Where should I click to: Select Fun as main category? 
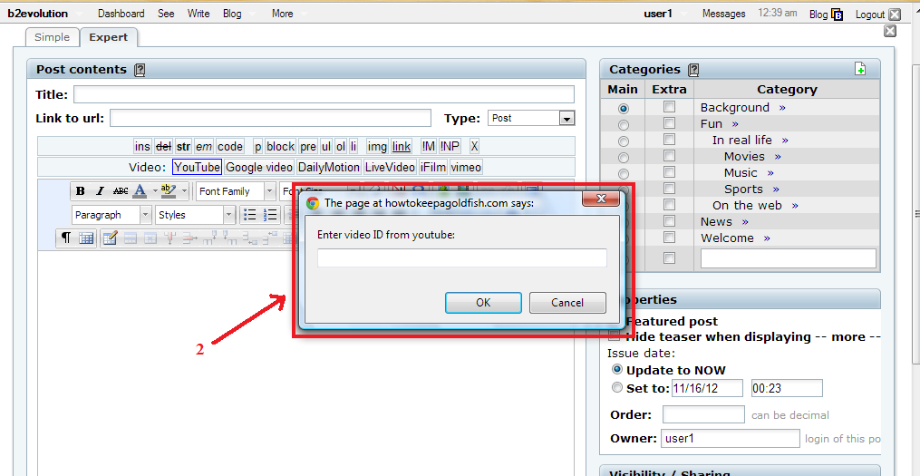pos(623,125)
